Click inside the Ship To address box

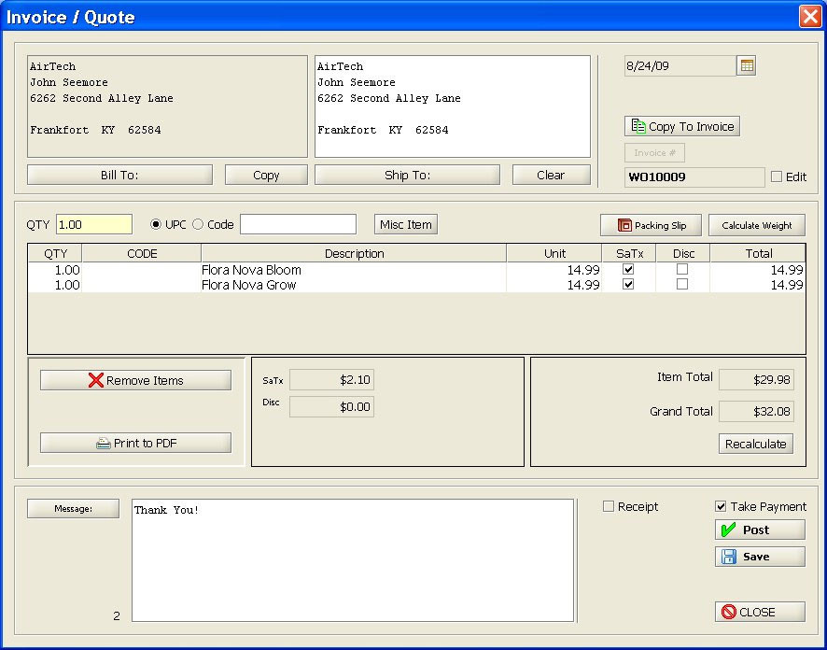(x=453, y=106)
